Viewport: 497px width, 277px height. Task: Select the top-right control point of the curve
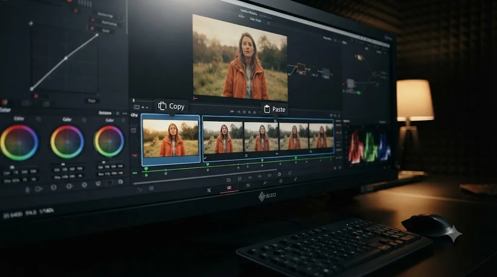(x=97, y=35)
